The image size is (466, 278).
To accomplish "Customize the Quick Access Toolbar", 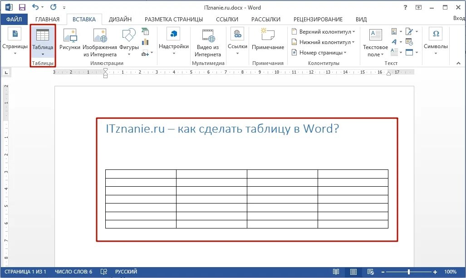I will tap(64, 7).
